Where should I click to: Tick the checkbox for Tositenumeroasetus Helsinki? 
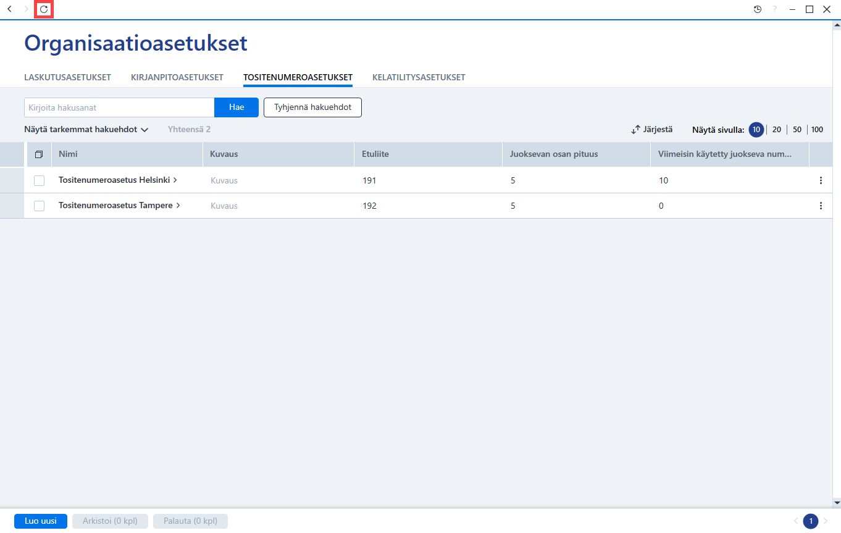39,180
